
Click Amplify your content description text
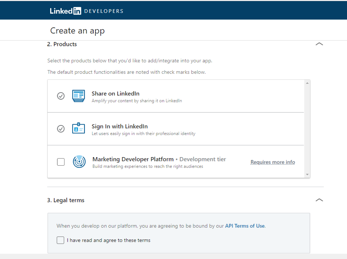click(x=137, y=101)
